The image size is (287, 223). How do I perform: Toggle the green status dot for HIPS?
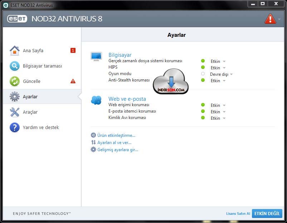[203, 67]
